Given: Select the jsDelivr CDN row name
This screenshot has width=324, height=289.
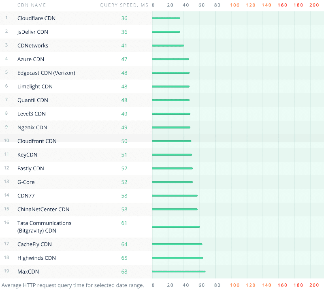Looking at the screenshot, I should 33,32.
